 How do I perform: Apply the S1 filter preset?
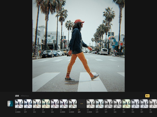tap(117, 103)
